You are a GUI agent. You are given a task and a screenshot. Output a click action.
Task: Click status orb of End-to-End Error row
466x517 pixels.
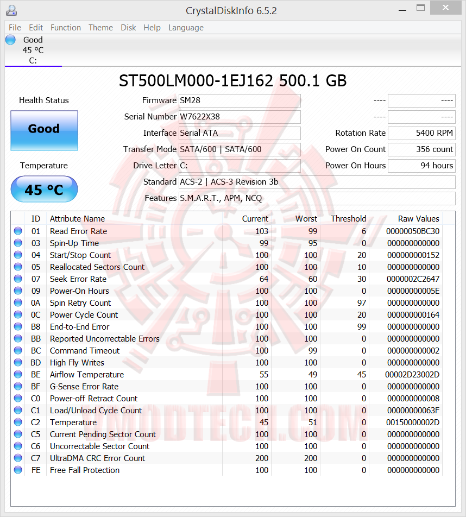pyautogui.click(x=18, y=326)
